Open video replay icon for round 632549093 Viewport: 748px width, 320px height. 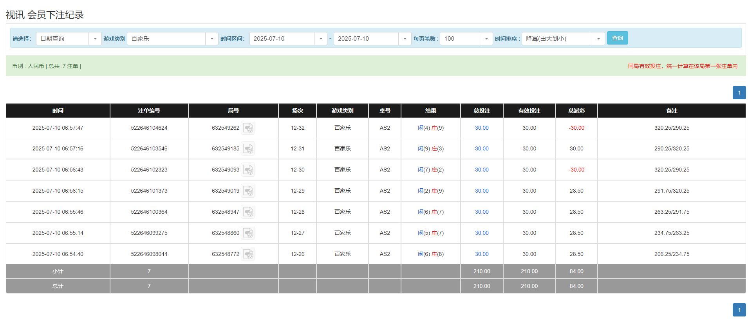(248, 170)
